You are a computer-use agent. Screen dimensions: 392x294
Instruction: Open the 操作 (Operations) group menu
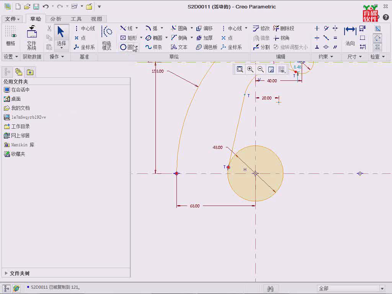point(57,57)
